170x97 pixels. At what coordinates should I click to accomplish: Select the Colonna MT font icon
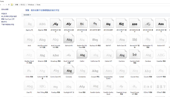point(42,70)
